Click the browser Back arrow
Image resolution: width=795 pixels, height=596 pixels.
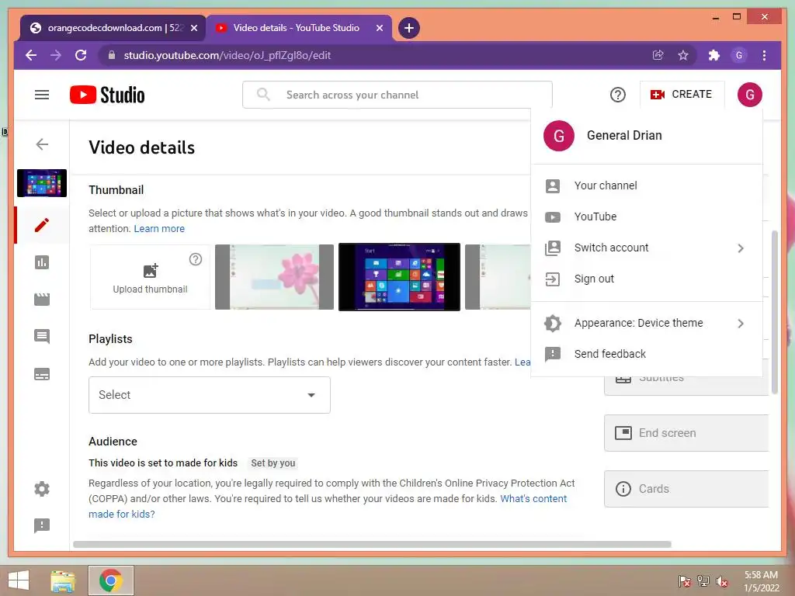tap(31, 55)
